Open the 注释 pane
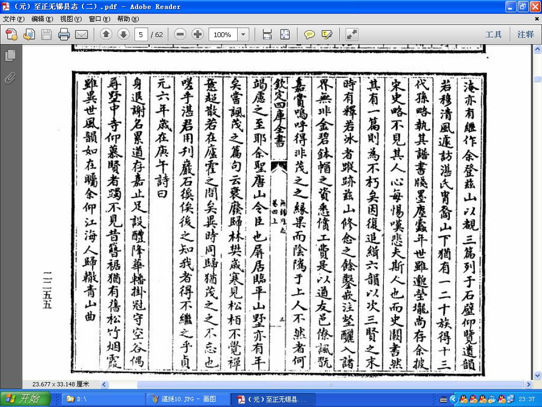This screenshot has height=407, width=542. (526, 34)
